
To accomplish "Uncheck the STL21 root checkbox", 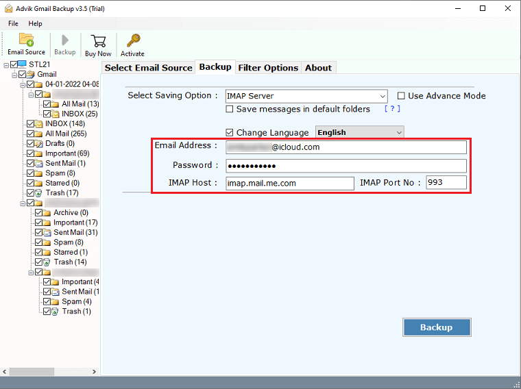I will coord(14,64).
